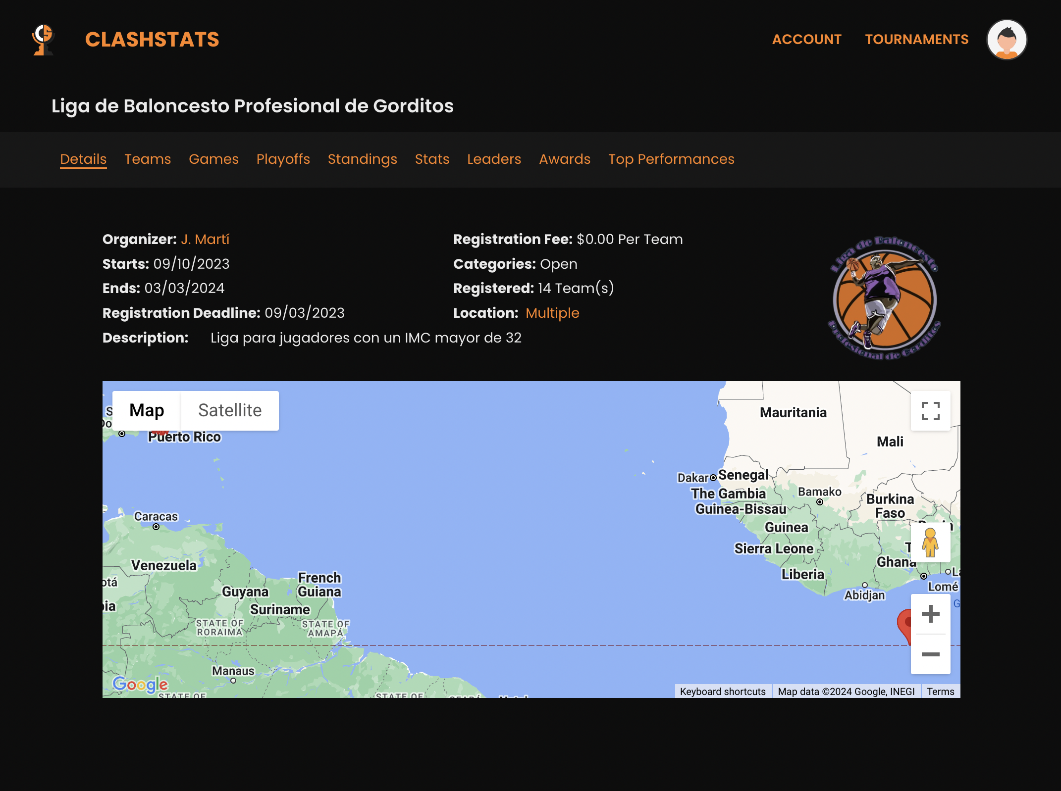Open the Leaders tab

494,159
